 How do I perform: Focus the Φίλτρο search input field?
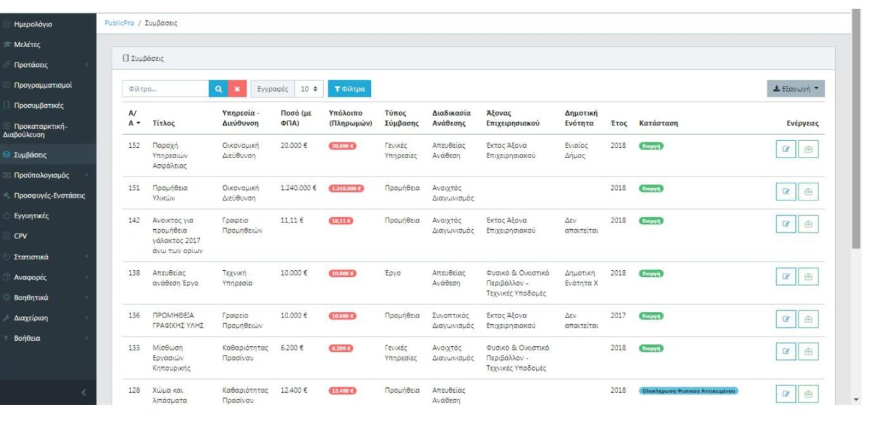166,89
